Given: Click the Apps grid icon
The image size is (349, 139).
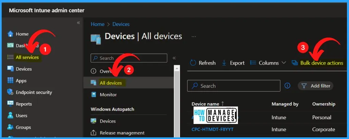Looking at the screenshot, I should 10,80.
